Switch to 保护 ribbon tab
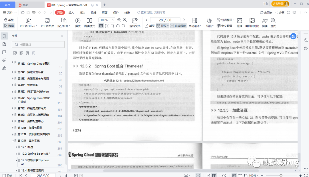The width and height of the screenshot is (309, 177). 116,13
